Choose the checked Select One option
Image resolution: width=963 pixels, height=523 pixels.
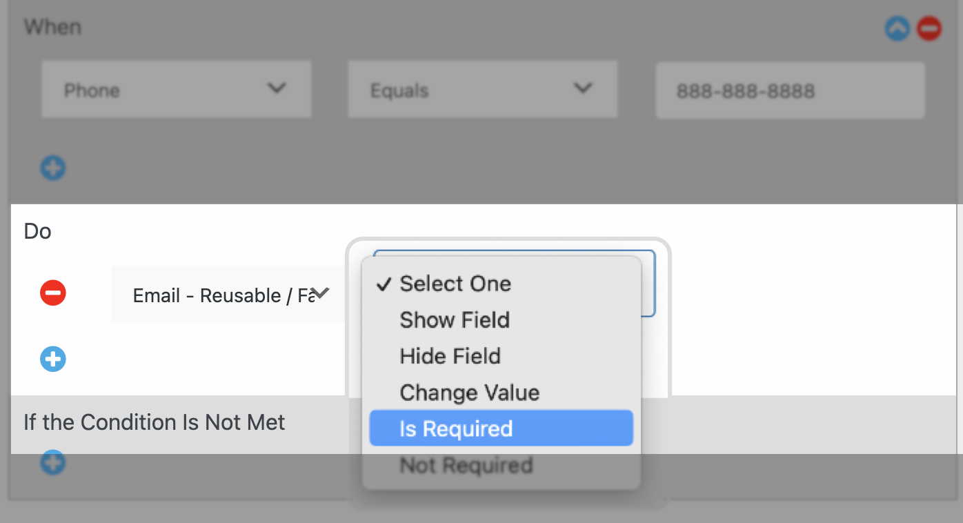pos(455,284)
